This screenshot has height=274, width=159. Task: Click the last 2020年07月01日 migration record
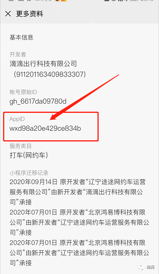79,253
